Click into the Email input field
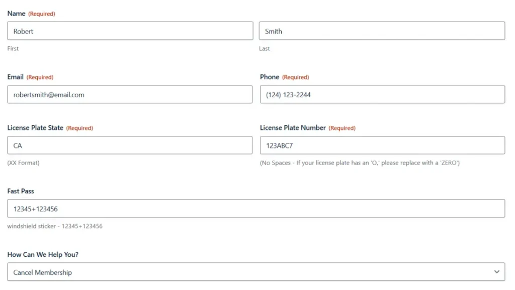Viewport: 515px width, 290px height. [x=130, y=94]
